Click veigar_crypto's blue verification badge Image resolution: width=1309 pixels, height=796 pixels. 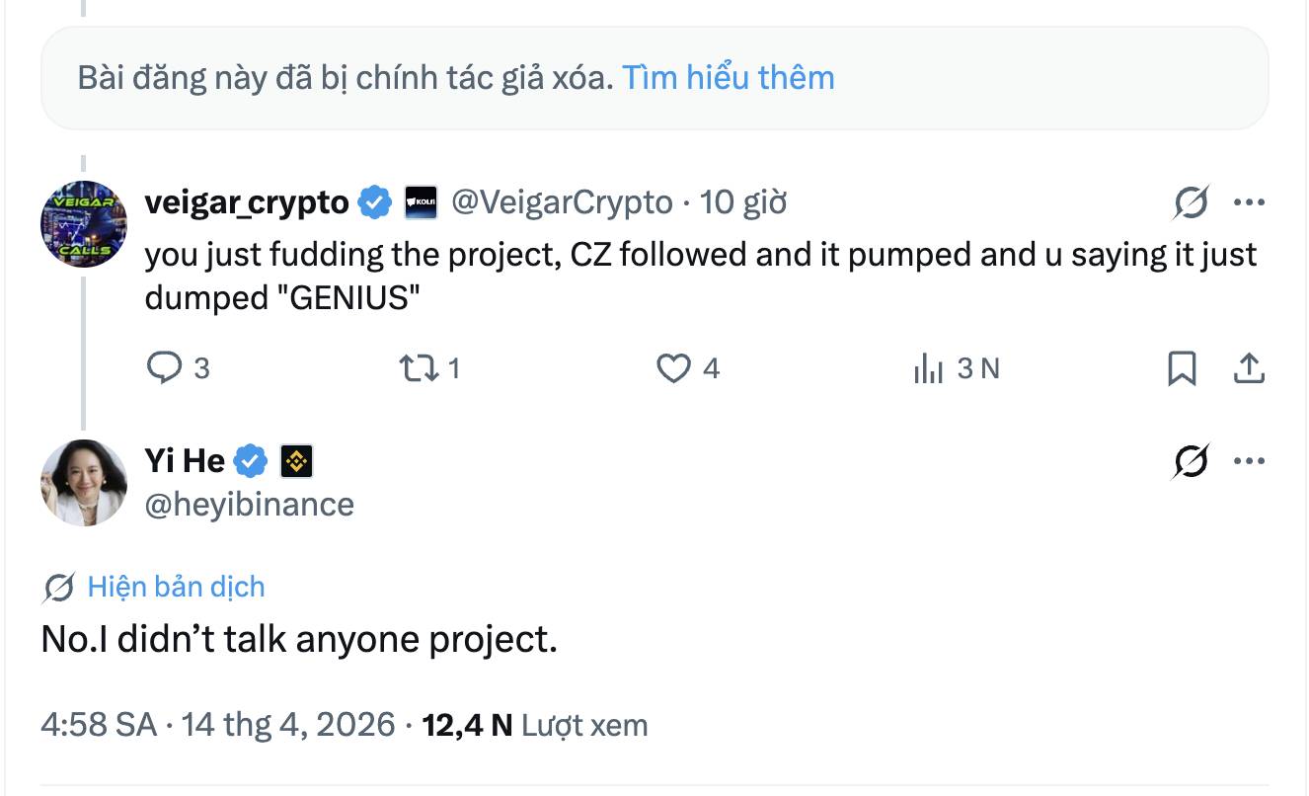[372, 201]
